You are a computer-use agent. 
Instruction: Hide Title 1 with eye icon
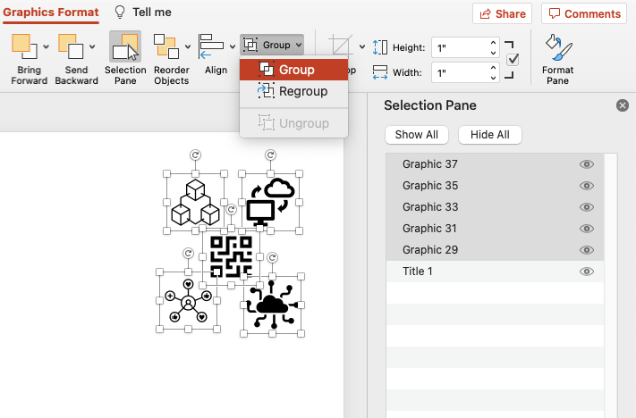587,272
